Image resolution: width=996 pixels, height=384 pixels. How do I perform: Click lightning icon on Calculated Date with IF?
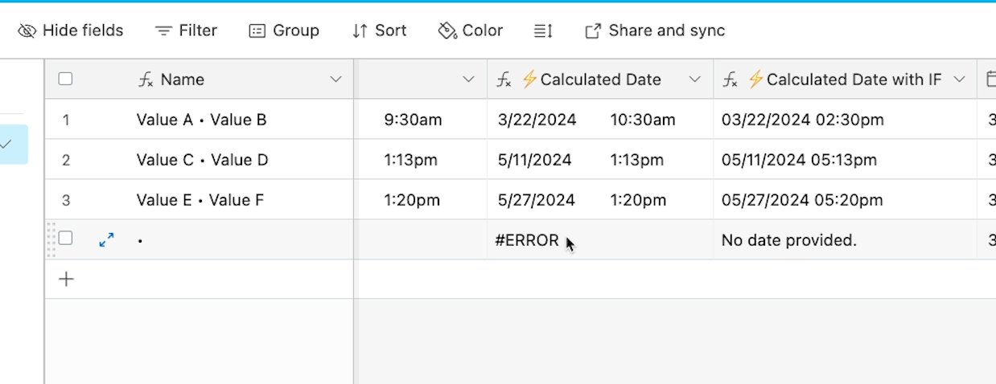tap(755, 79)
